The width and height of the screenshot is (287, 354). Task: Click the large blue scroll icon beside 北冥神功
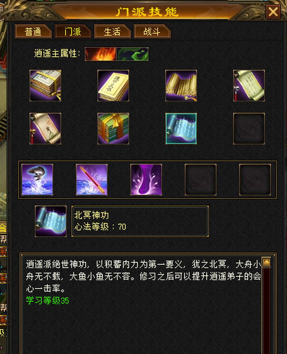click(51, 221)
